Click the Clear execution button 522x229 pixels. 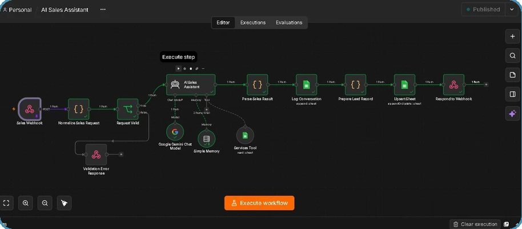coord(475,224)
